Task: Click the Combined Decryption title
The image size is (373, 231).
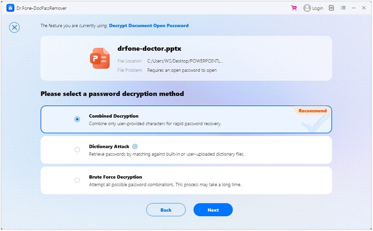Action: (114, 116)
